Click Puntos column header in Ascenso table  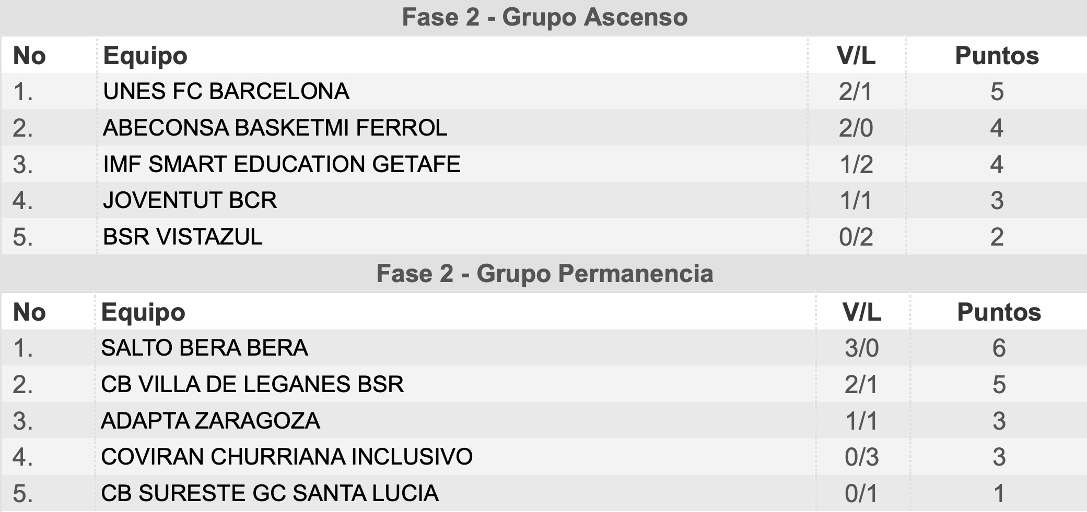(997, 56)
